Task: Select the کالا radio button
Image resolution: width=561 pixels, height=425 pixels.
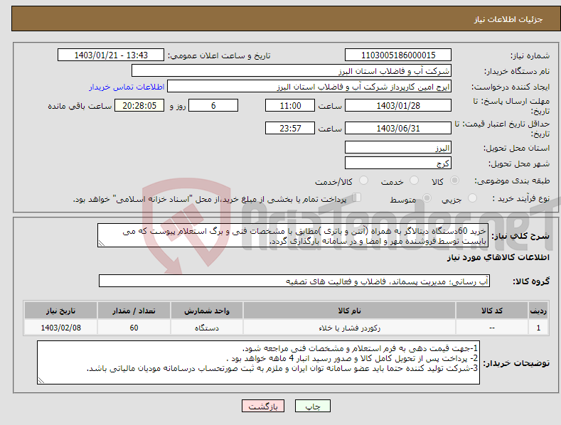Action: coord(454,181)
